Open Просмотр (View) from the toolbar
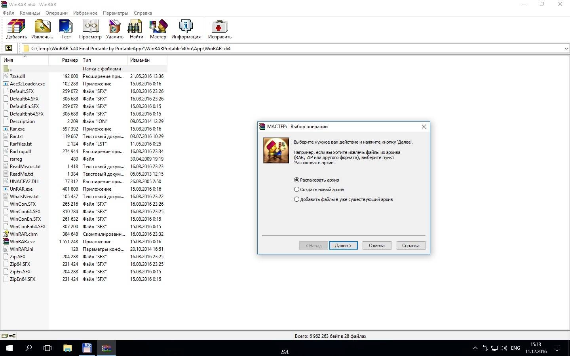Screen dimensions: 570x356 (90, 29)
